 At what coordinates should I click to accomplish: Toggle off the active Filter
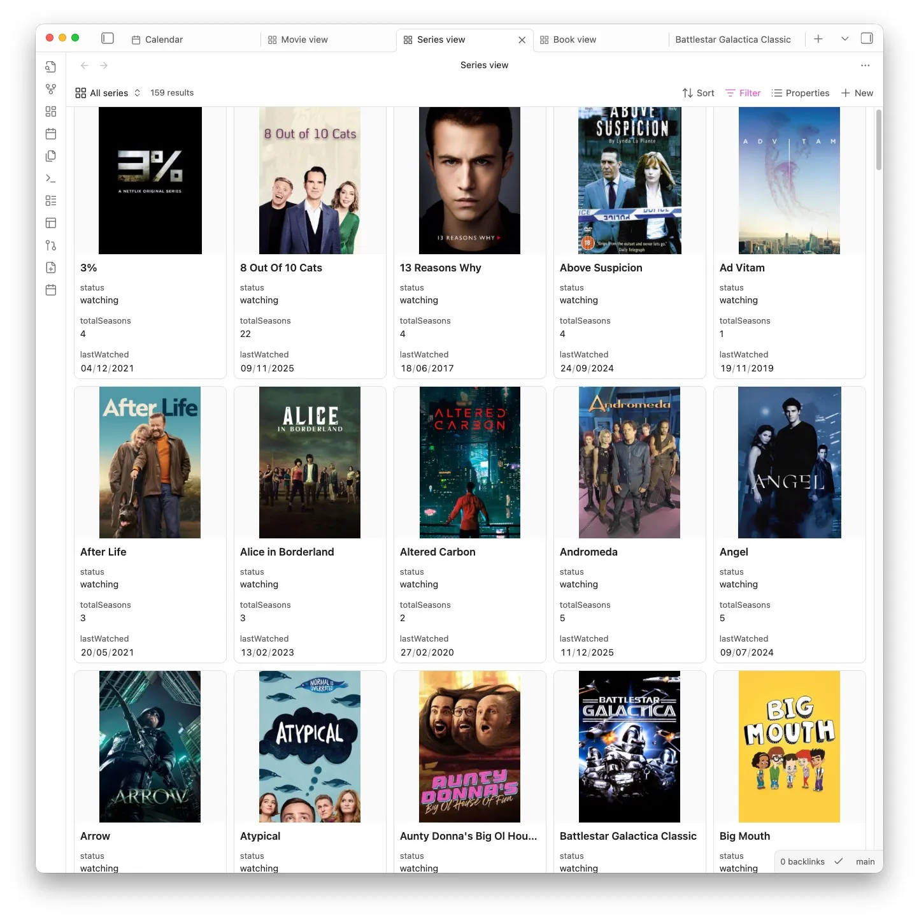(x=743, y=92)
